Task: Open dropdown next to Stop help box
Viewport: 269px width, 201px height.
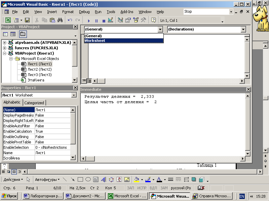Action: point(231,12)
